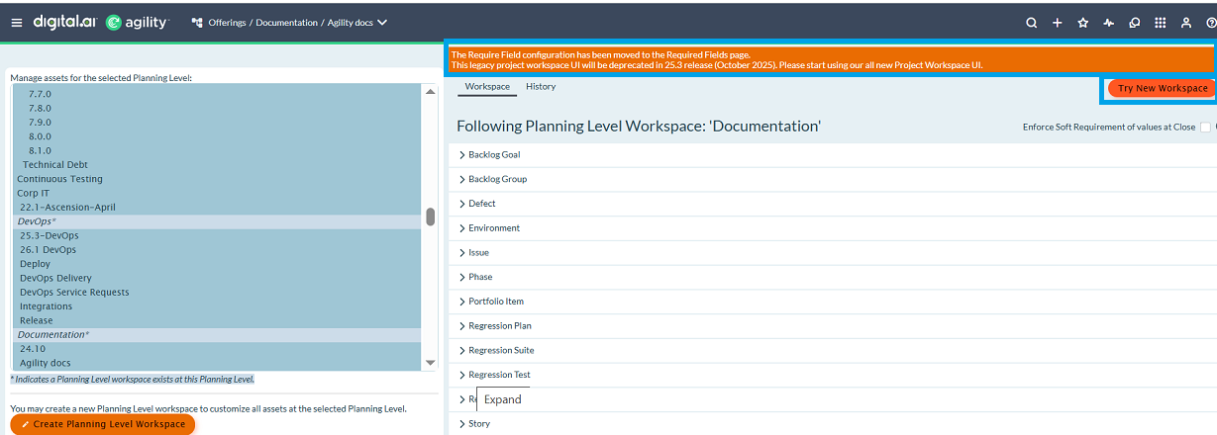1217x435 pixels.
Task: Open favorites star icon
Action: coord(1082,23)
